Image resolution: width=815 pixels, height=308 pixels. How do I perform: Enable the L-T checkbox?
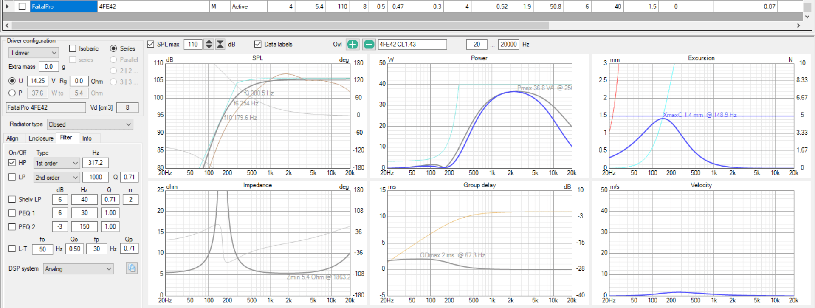click(12, 249)
